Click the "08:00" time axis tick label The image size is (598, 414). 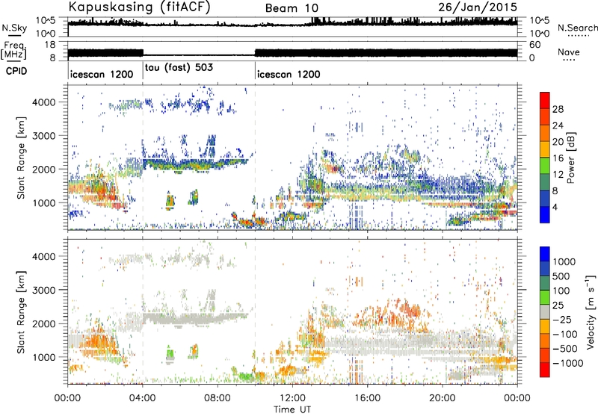218,398
